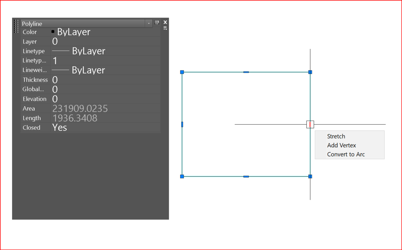Open the Properties palette options icon below the X
402x250 pixels.
165,28
